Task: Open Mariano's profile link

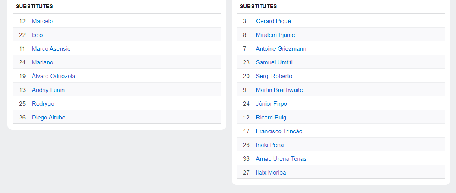Action: [43, 62]
